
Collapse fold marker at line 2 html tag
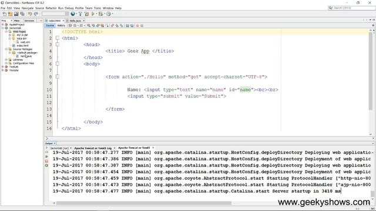point(58,38)
